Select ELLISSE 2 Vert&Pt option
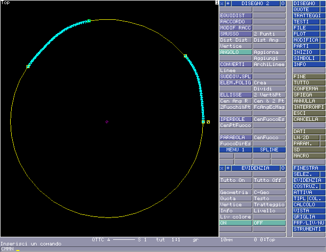This screenshot has width=326, height=252. point(269,95)
